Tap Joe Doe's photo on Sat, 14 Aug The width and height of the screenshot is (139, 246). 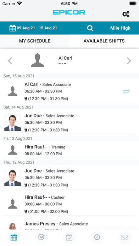(x=12, y=123)
